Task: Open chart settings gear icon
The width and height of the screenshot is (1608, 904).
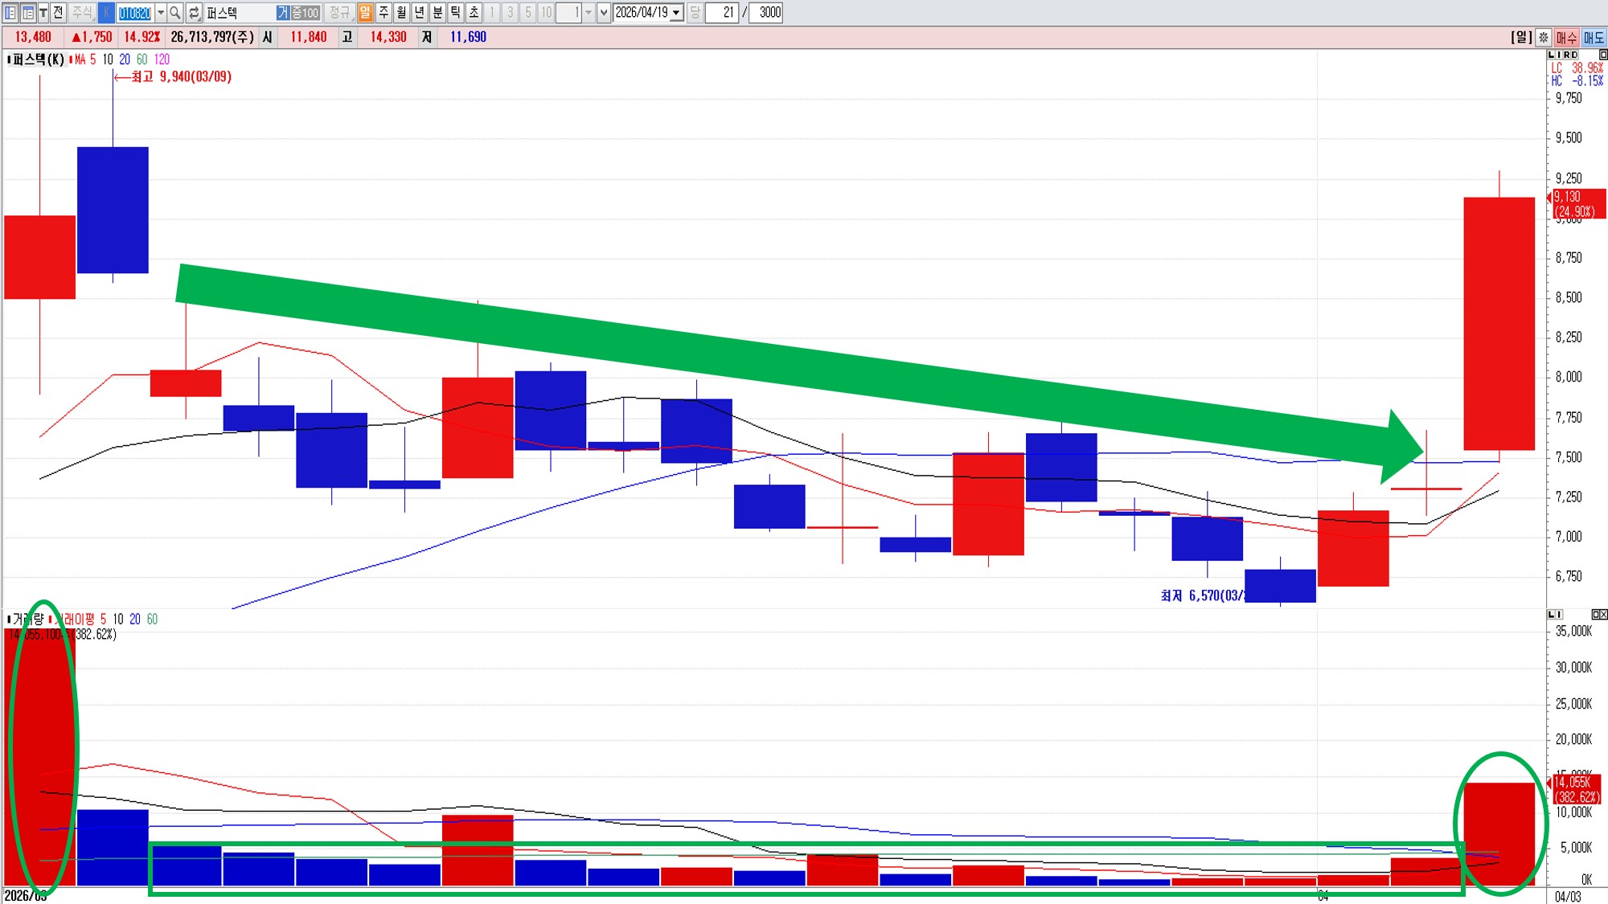Action: (x=1543, y=37)
